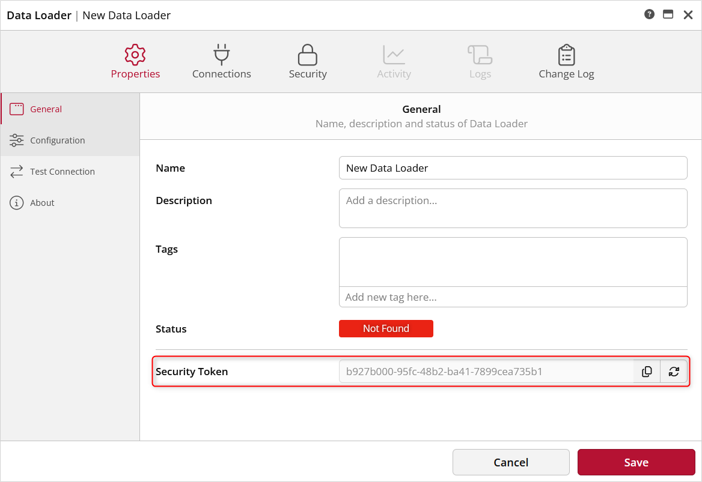Go to Test Connection section
This screenshot has height=482, width=702.
(x=70, y=172)
